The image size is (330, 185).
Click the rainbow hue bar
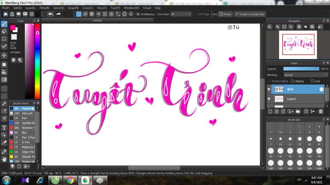coord(37,61)
